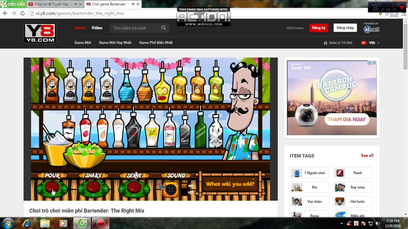Select the pale bottle with herb leaf label
Screen dimensions: 408x229
tap(152, 128)
